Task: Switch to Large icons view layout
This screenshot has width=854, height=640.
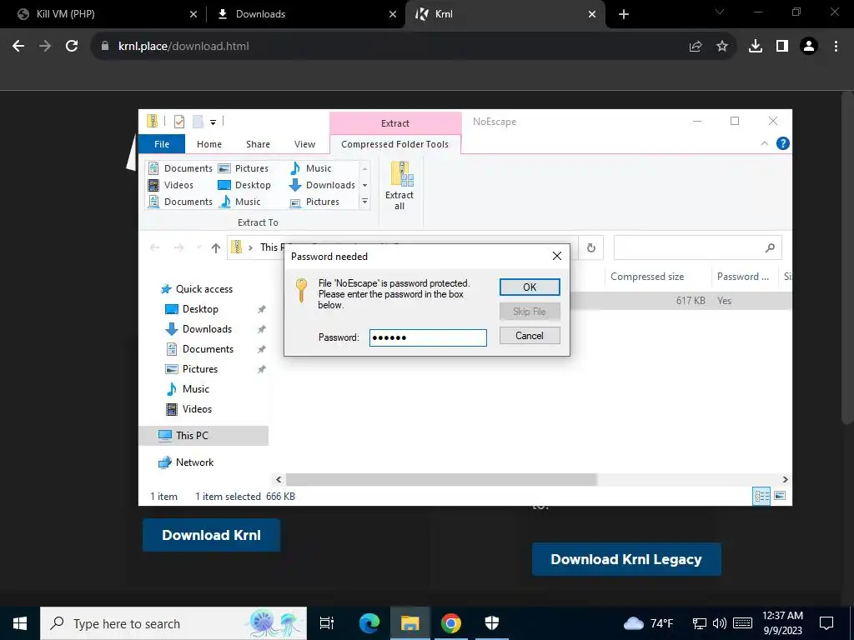Action: [x=780, y=496]
